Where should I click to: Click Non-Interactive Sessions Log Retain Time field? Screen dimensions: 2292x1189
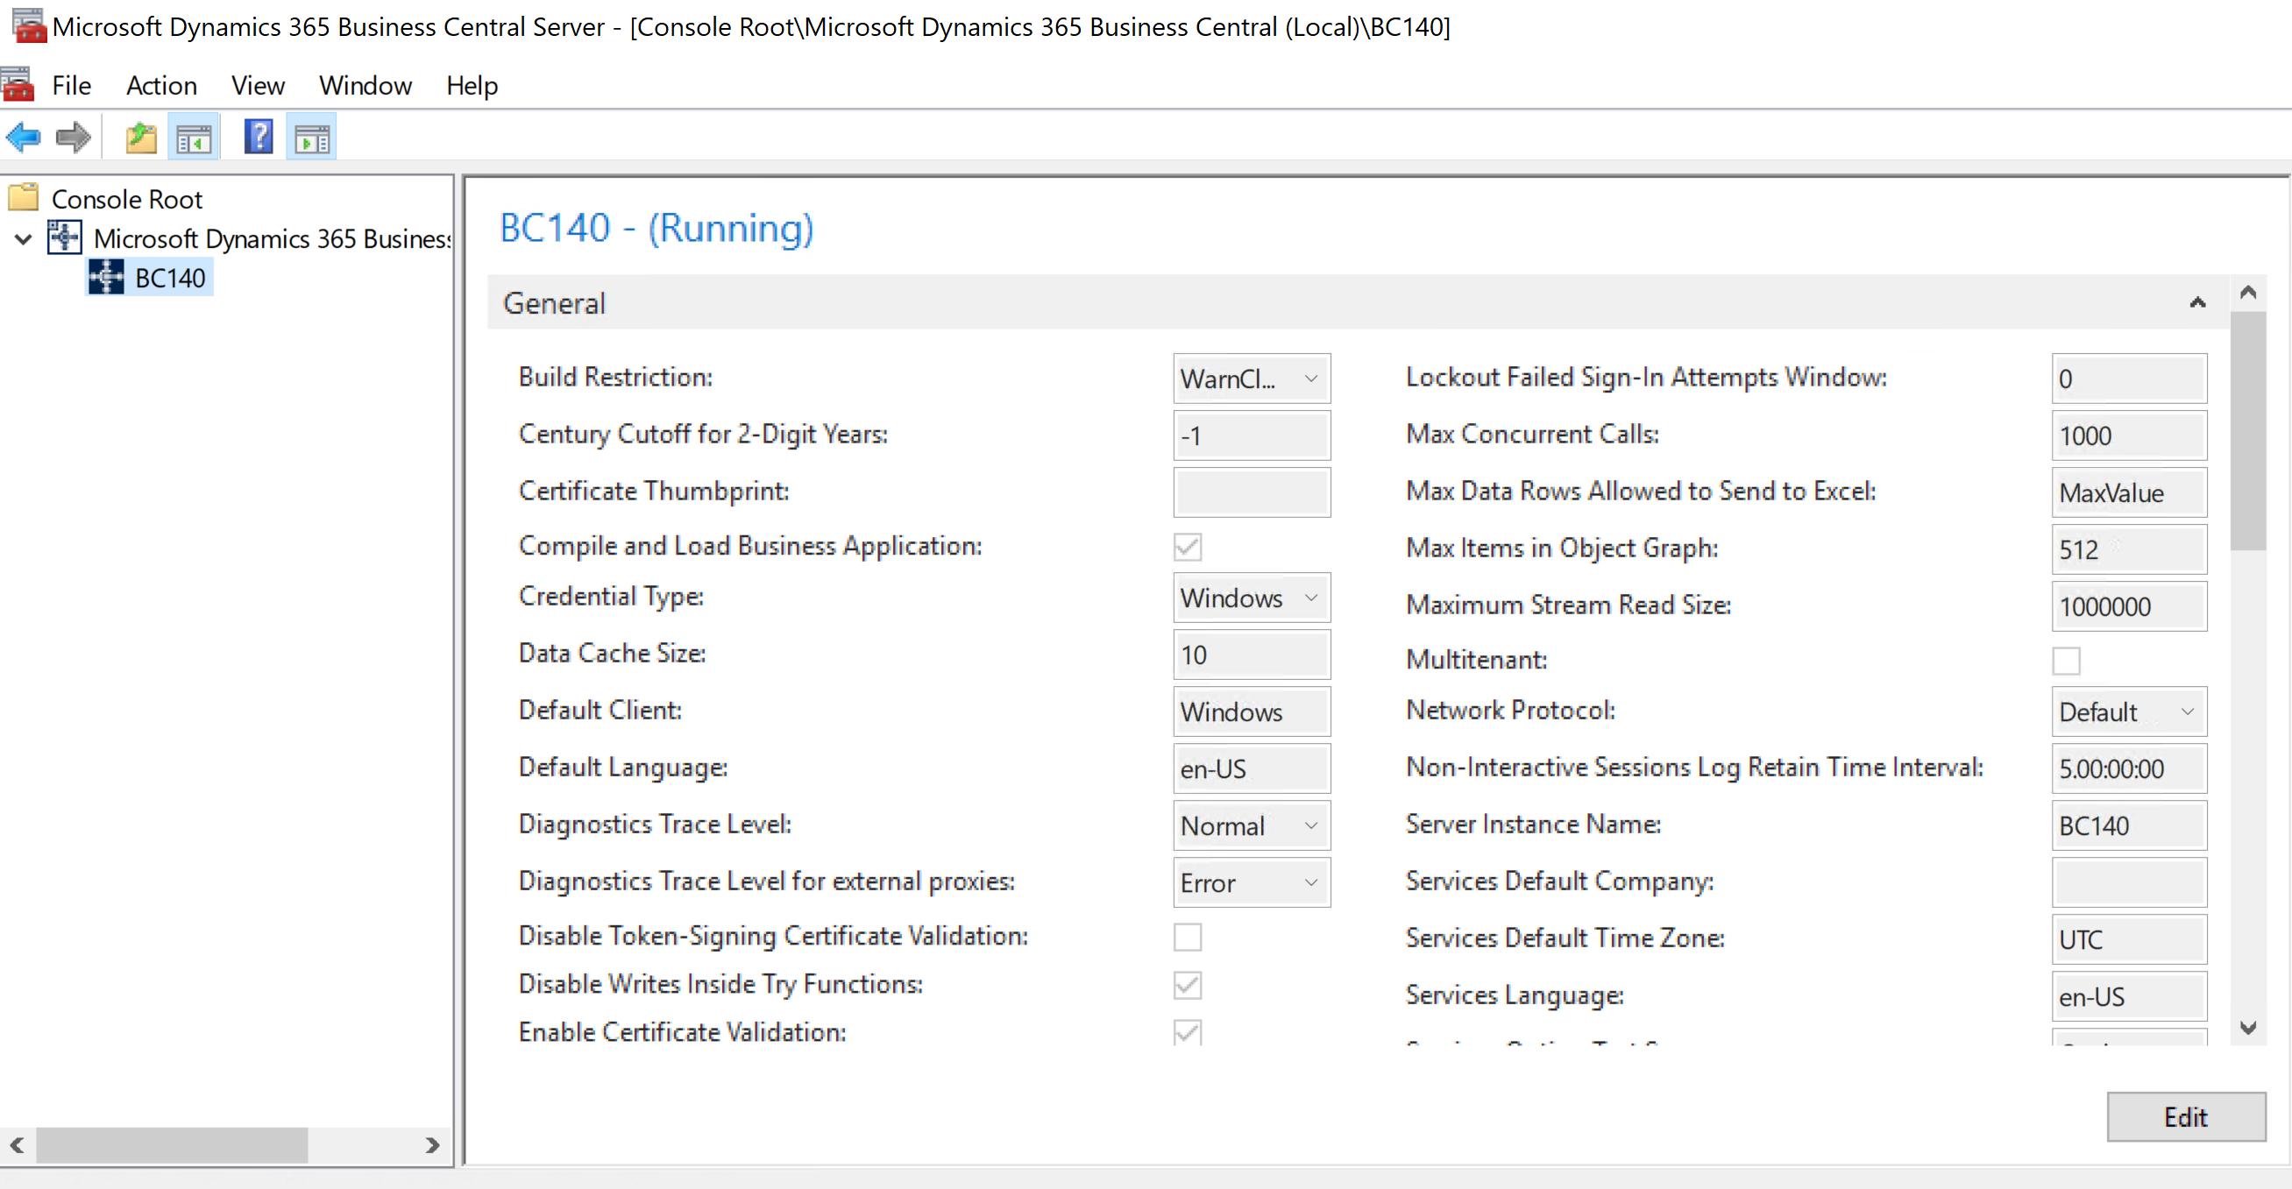pyautogui.click(x=2129, y=768)
